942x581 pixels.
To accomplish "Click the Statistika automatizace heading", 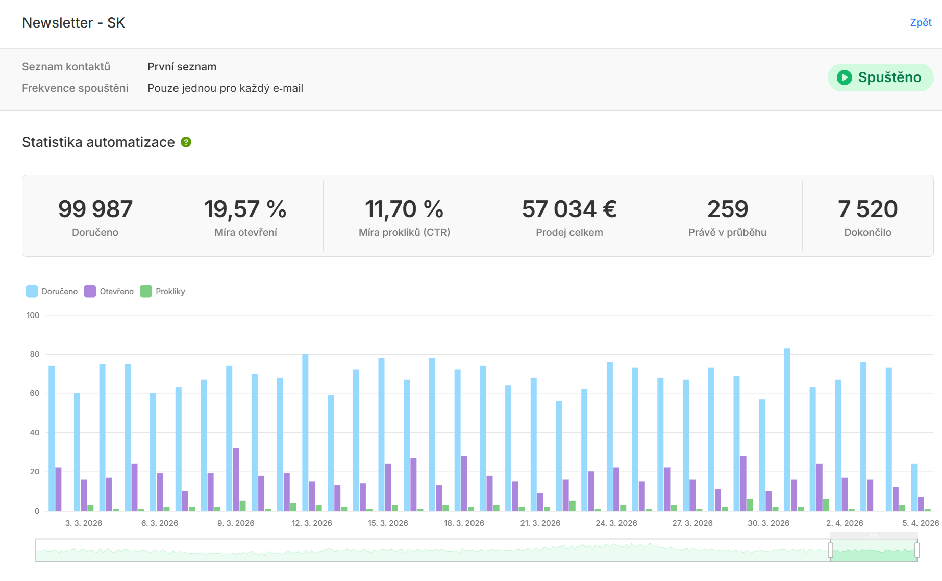I will tap(98, 142).
